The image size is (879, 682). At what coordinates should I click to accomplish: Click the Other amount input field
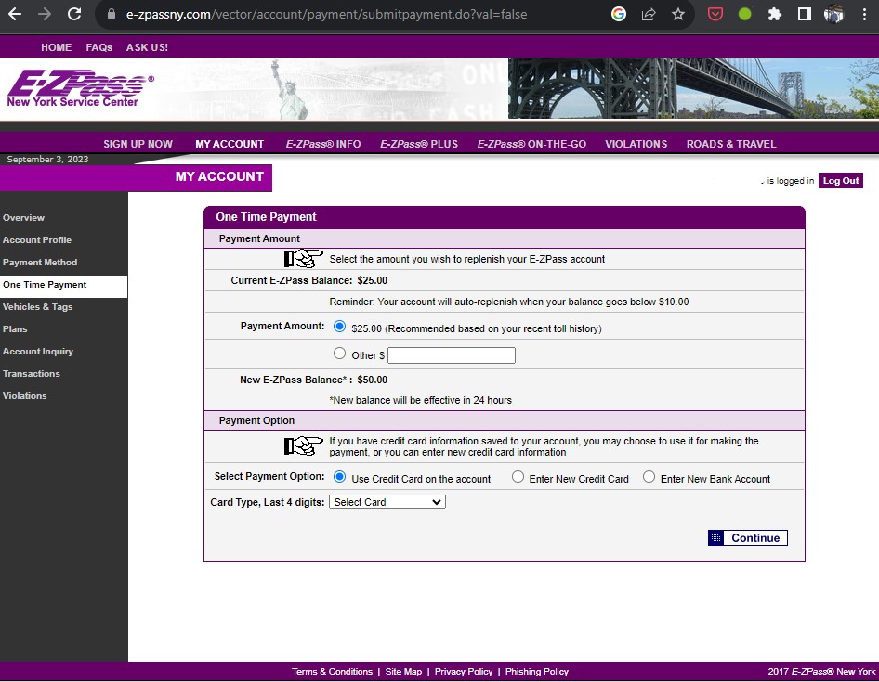[x=452, y=355]
